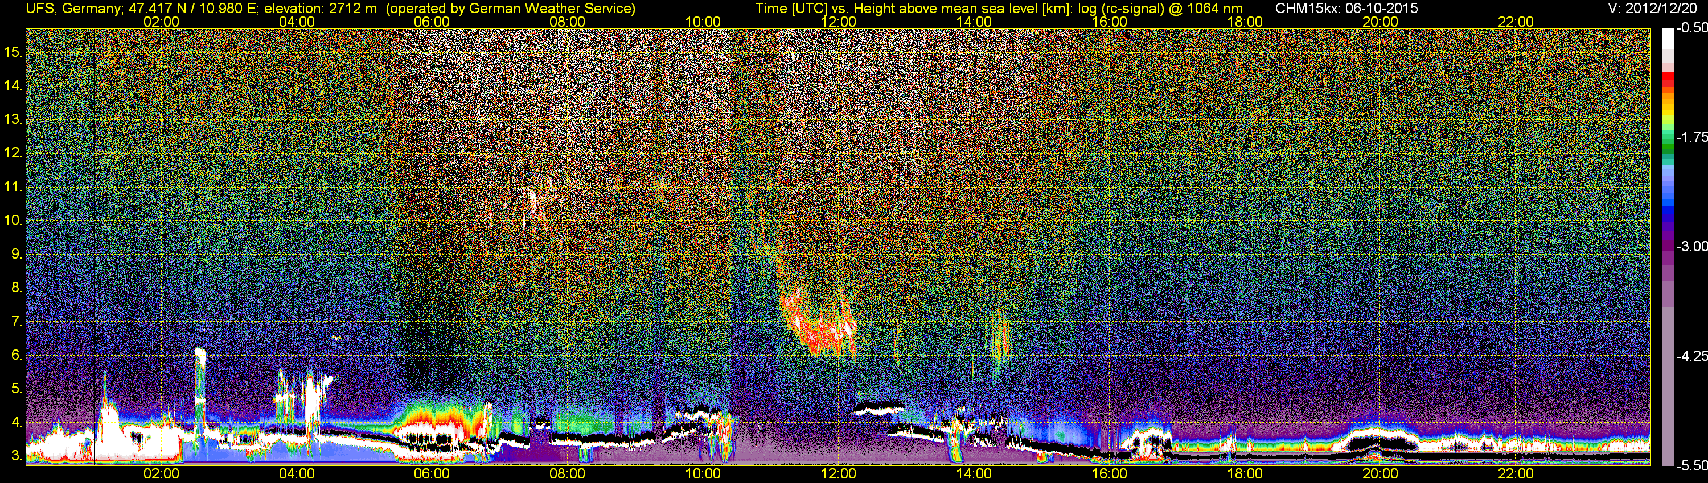This screenshot has width=1708, height=483.
Task: Click "04:00" on the bottom time axis
Action: tap(297, 474)
